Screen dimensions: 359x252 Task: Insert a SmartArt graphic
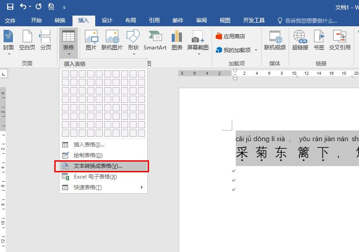tap(155, 40)
